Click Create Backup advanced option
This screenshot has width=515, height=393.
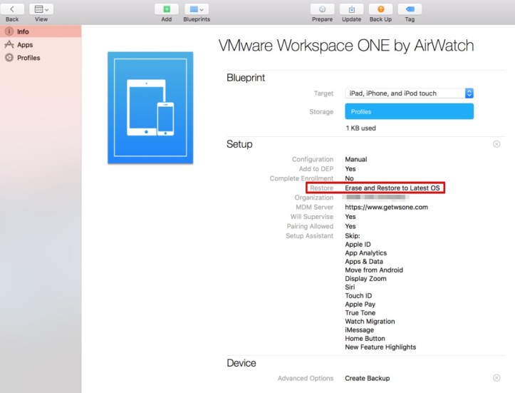(x=368, y=378)
